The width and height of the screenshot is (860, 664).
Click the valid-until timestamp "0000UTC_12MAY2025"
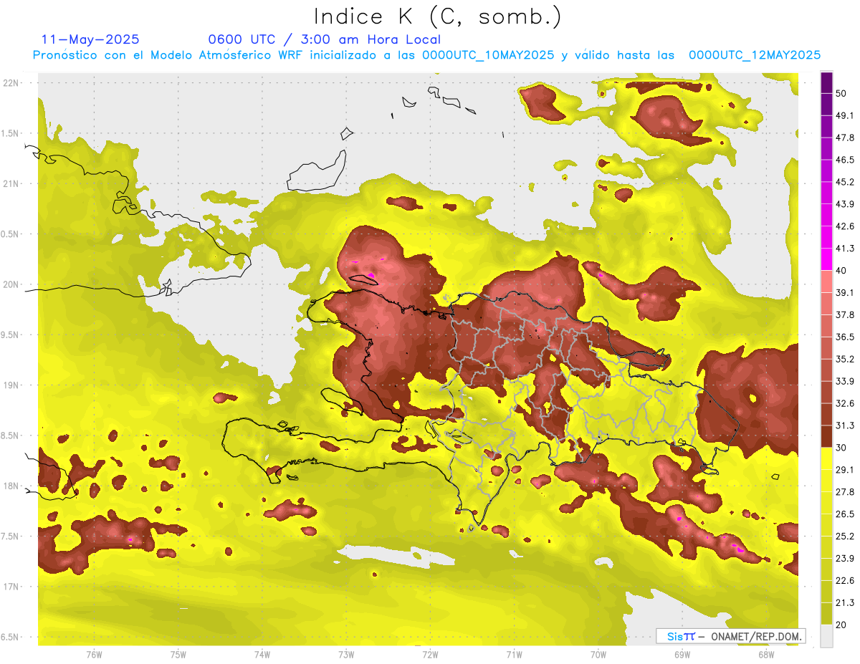click(x=755, y=55)
